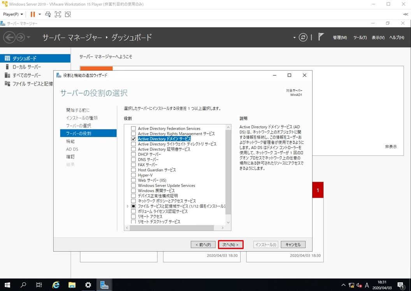Open Settings gear on the taskbar
This screenshot has width=411, height=291.
tap(88, 285)
